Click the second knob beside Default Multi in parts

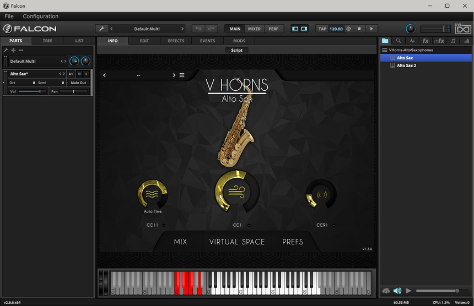[x=85, y=61]
